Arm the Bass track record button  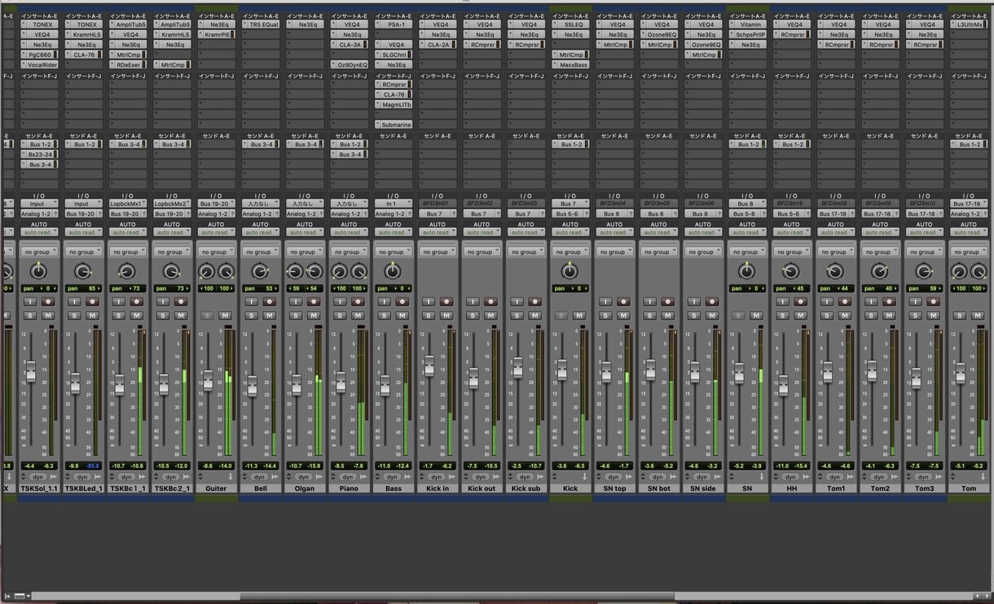(402, 301)
